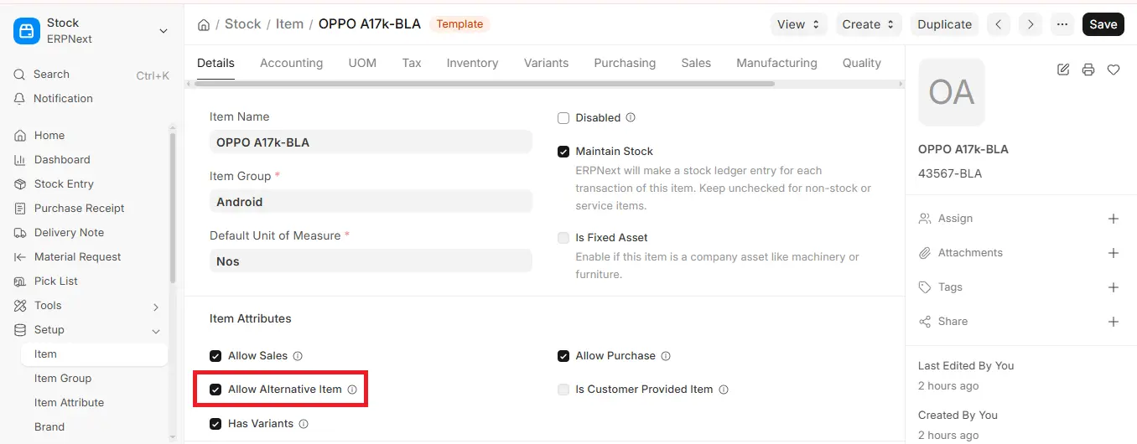The image size is (1137, 444).
Task: Uncheck Allow Alternative Item checkbox
Action: [215, 390]
